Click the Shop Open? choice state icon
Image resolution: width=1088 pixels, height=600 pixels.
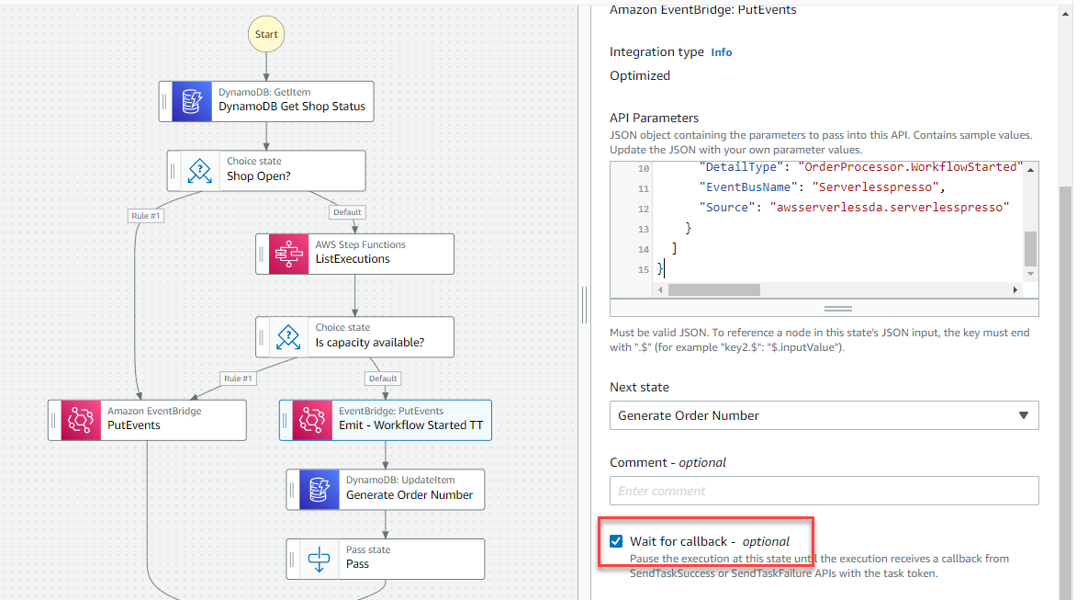[x=200, y=171]
